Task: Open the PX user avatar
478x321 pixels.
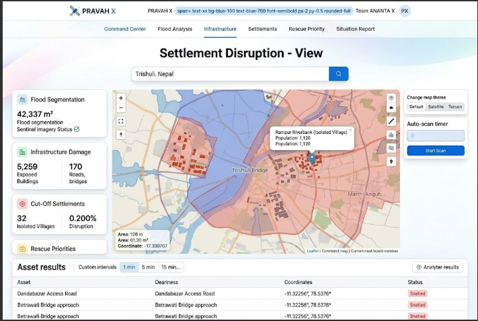Action: point(405,11)
